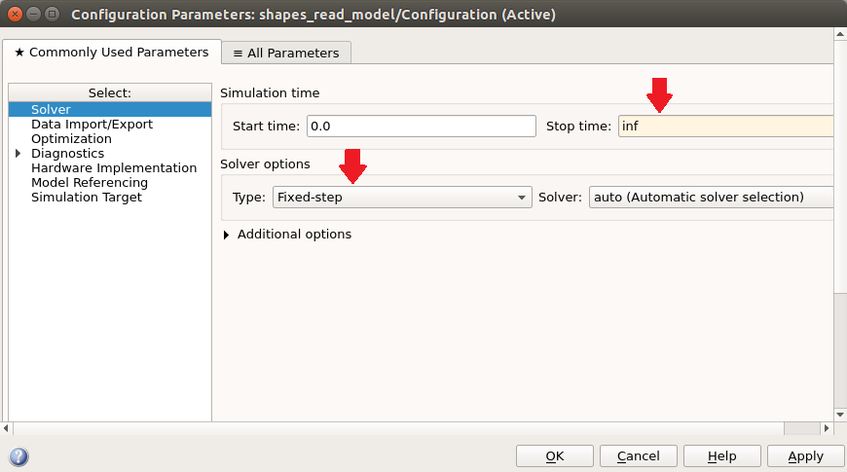This screenshot has width=847, height=472.
Task: Close the Configuration Parameters window
Action: pos(16,14)
